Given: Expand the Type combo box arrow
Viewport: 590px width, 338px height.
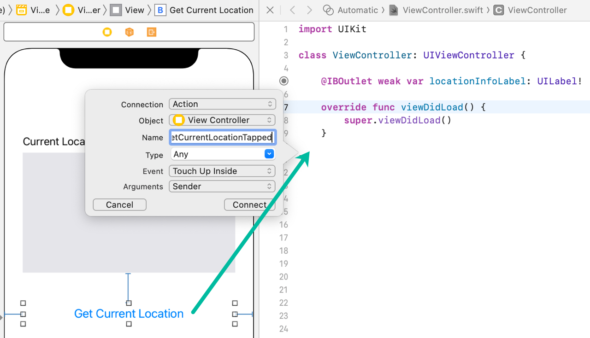Looking at the screenshot, I should click(x=269, y=154).
